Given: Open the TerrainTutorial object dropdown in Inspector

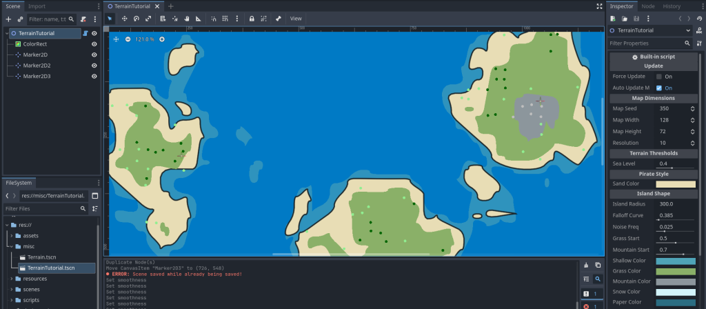Looking at the screenshot, I should 688,30.
